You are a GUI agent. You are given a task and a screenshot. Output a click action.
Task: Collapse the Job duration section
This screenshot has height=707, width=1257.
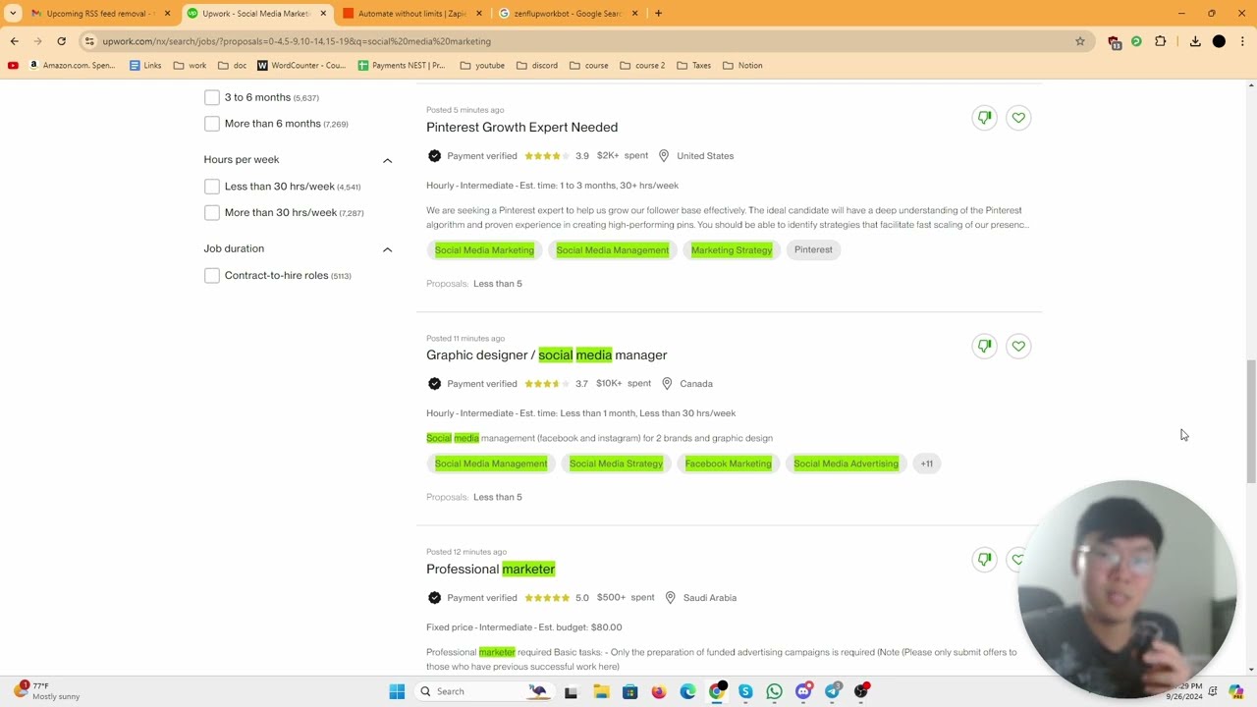click(x=387, y=249)
